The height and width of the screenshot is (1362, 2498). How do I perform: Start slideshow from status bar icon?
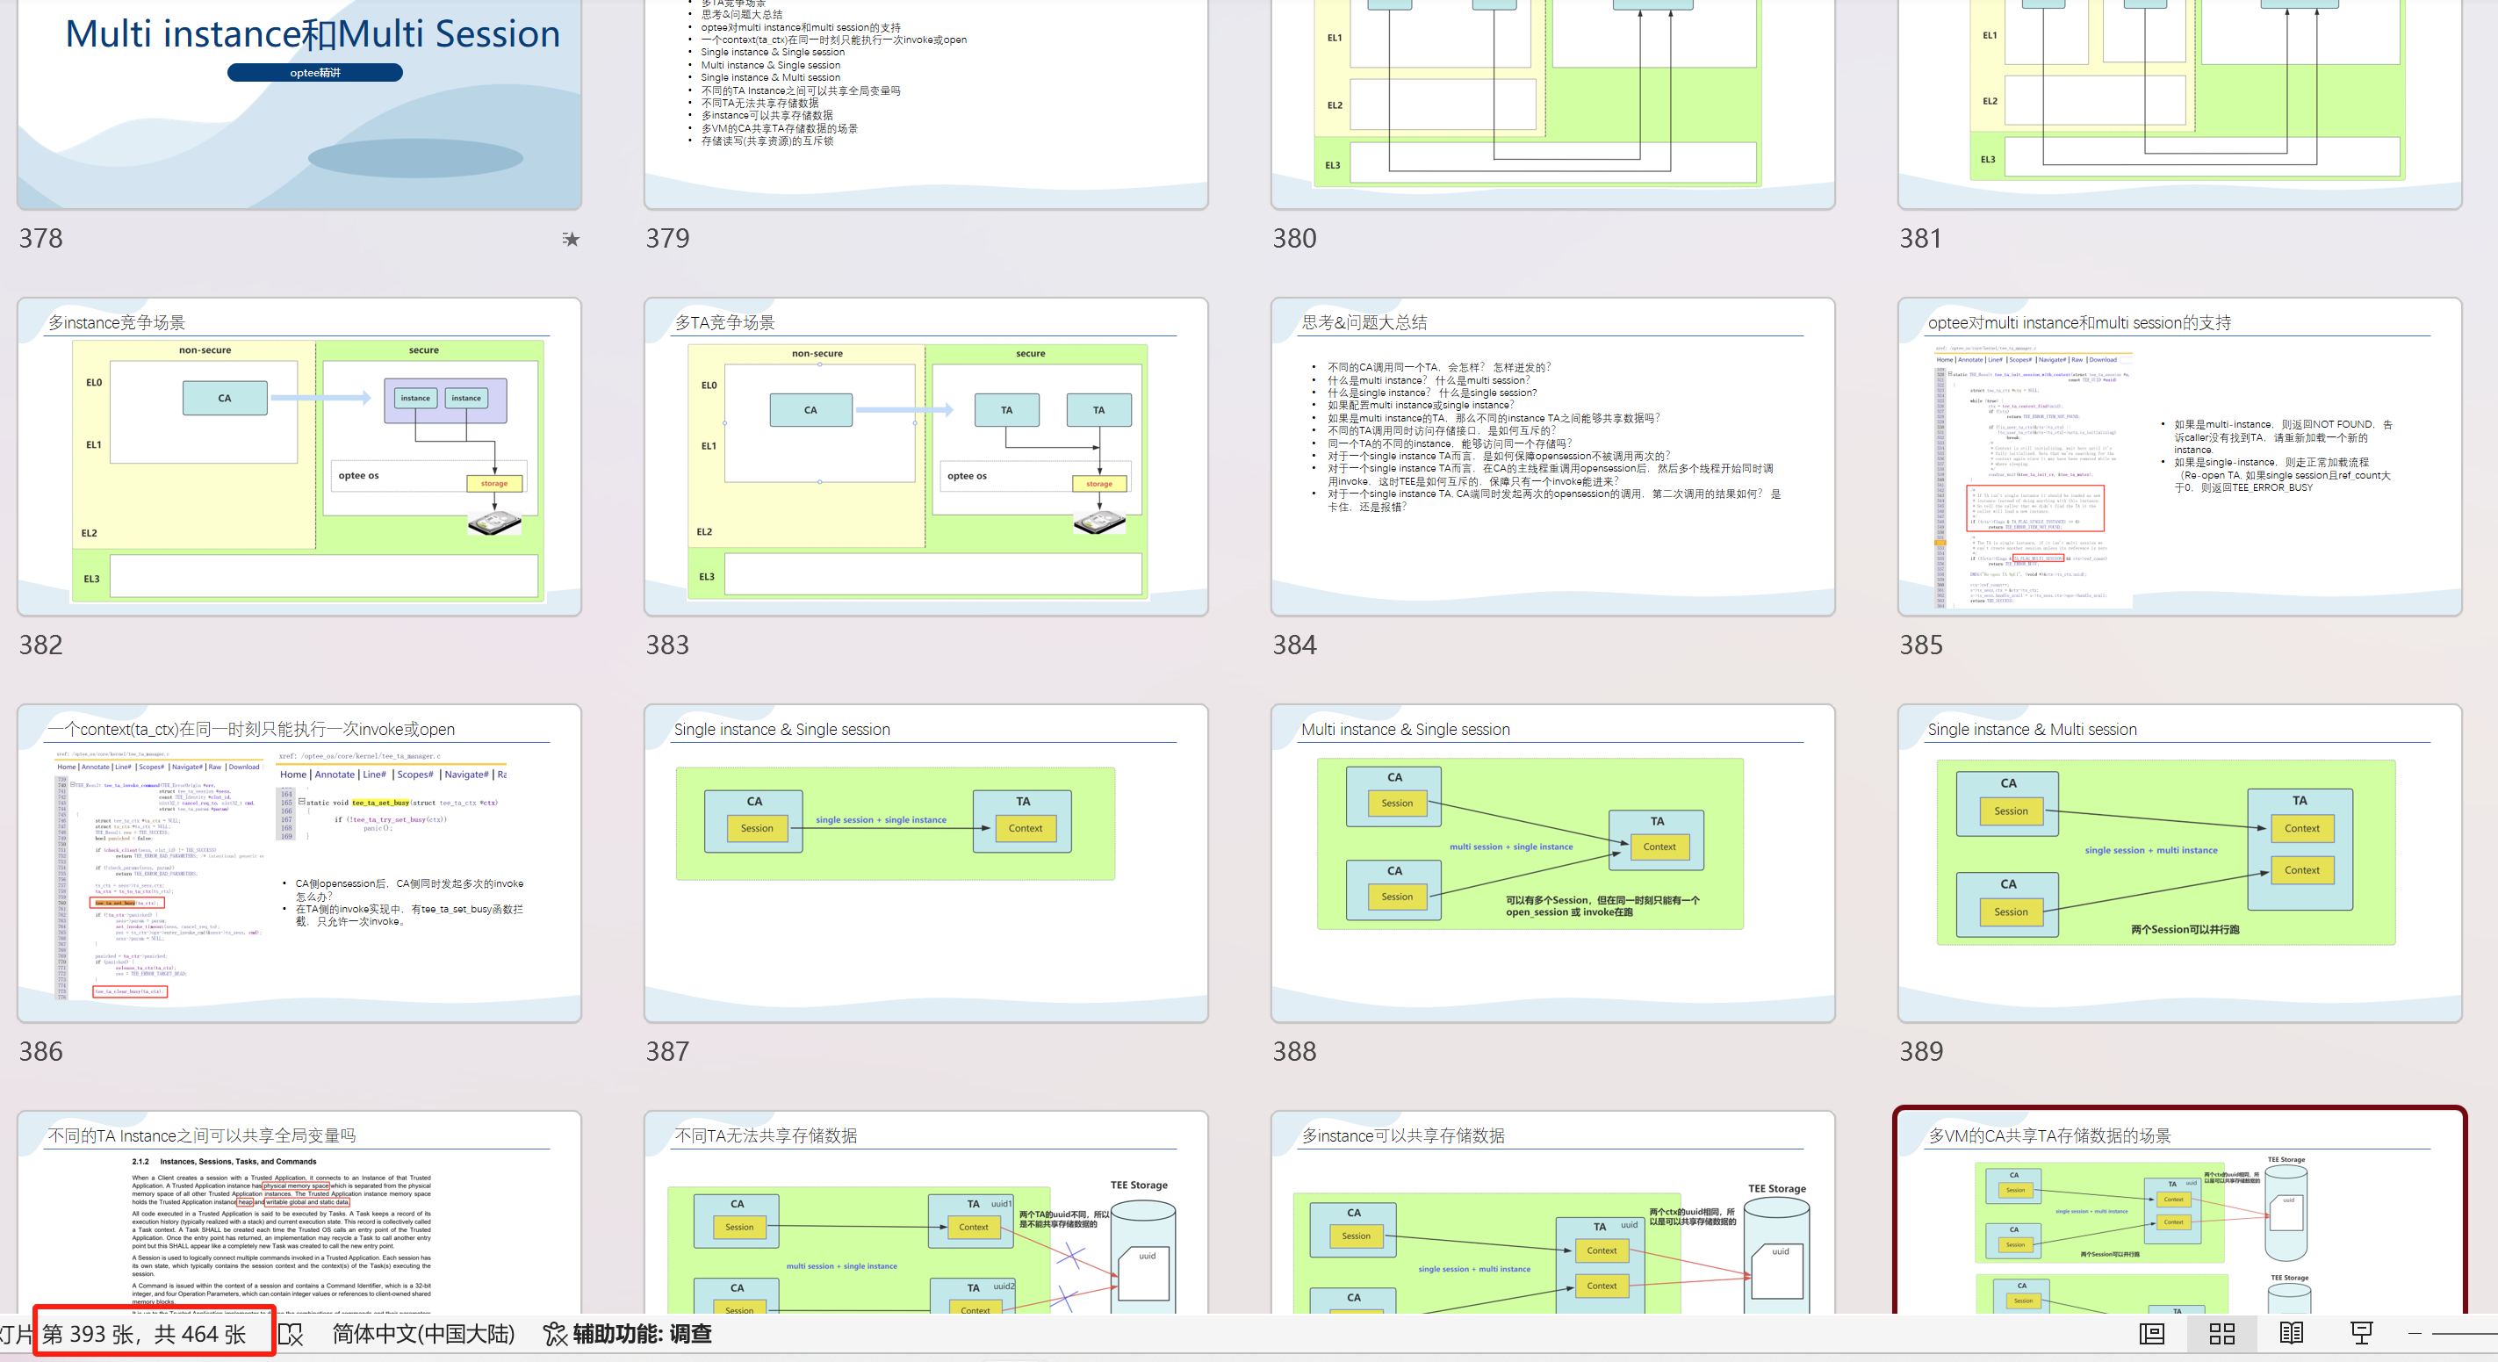pyautogui.click(x=2361, y=1334)
